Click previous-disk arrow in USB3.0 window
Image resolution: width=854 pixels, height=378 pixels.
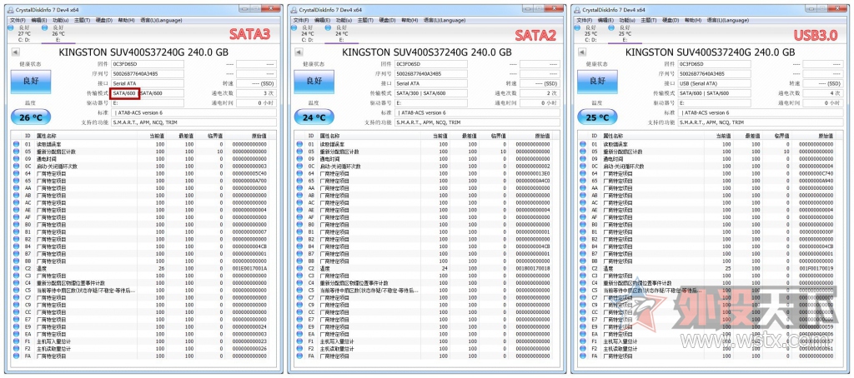pos(582,52)
